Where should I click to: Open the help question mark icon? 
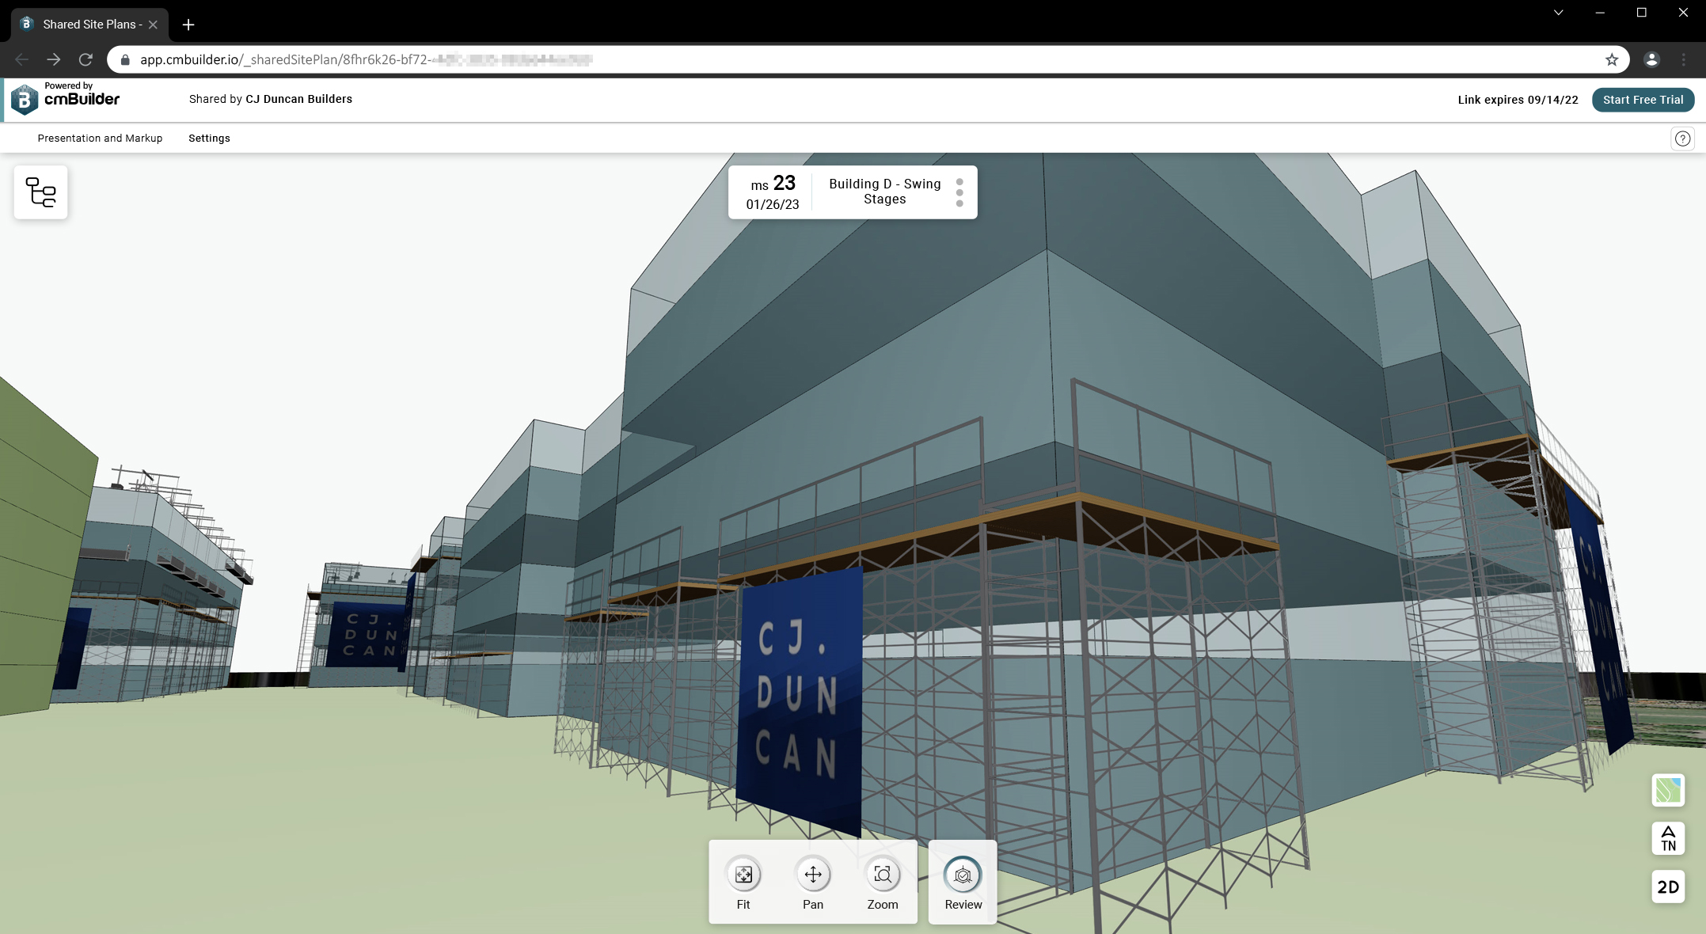click(1682, 139)
